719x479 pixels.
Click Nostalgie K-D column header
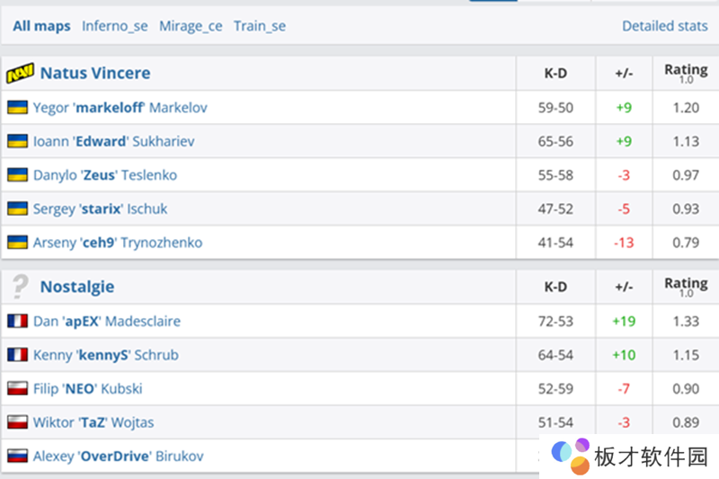555,288
